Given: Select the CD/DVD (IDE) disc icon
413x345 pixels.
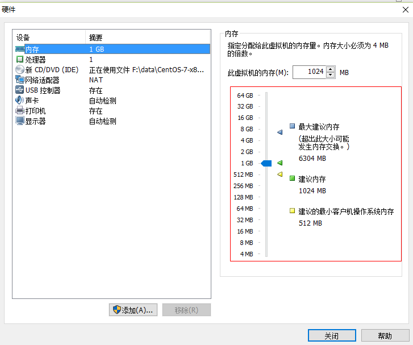Looking at the screenshot, I should coord(20,70).
